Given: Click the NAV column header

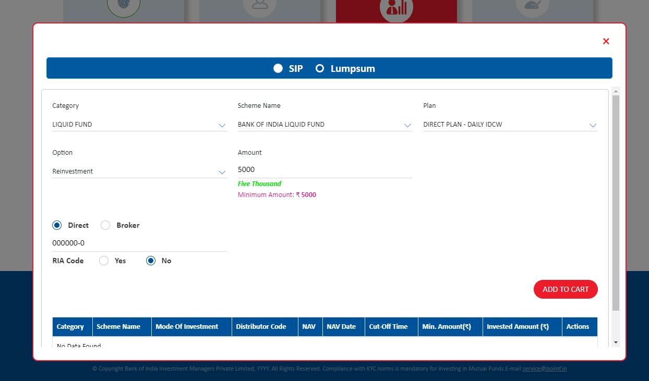Looking at the screenshot, I should 310,327.
